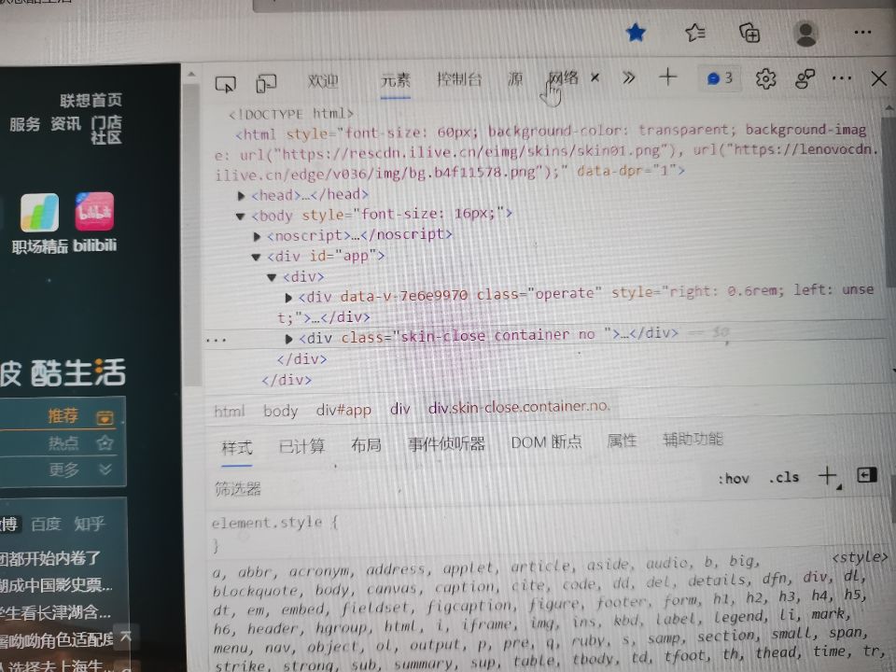The width and height of the screenshot is (896, 672).
Task: Click the back-to-top arrow on the webpage
Action: 126,636
